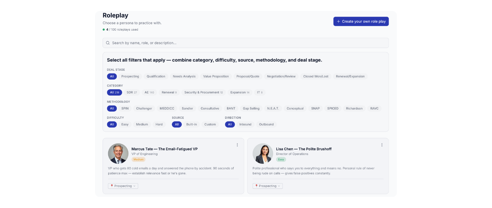Screen dimensions: 492x208
Task: Choose Richardson methodology filter
Action: (354, 109)
